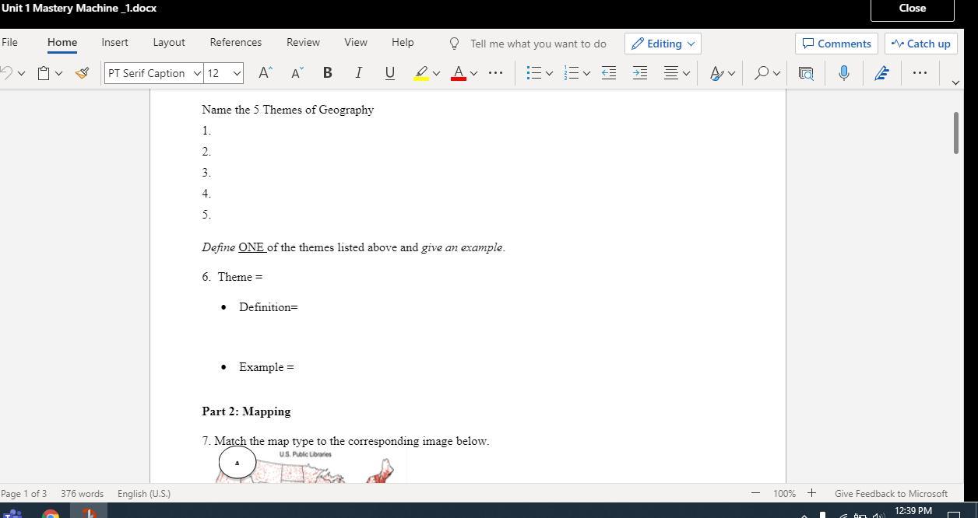Viewport: 978px width, 518px height.
Task: Switch to the Layout tab
Action: tap(169, 42)
